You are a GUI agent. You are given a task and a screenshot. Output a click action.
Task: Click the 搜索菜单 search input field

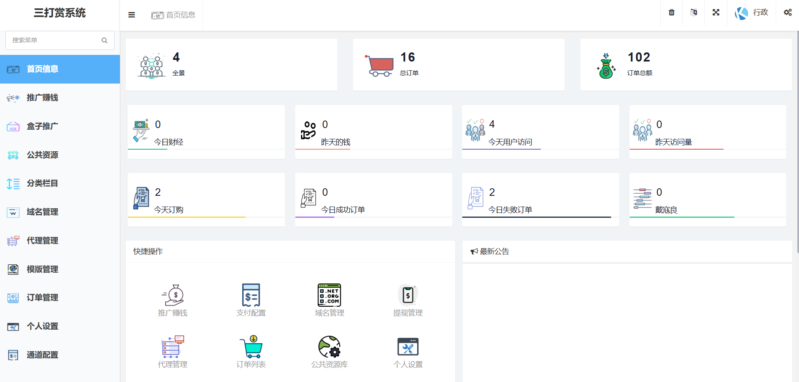pos(55,40)
